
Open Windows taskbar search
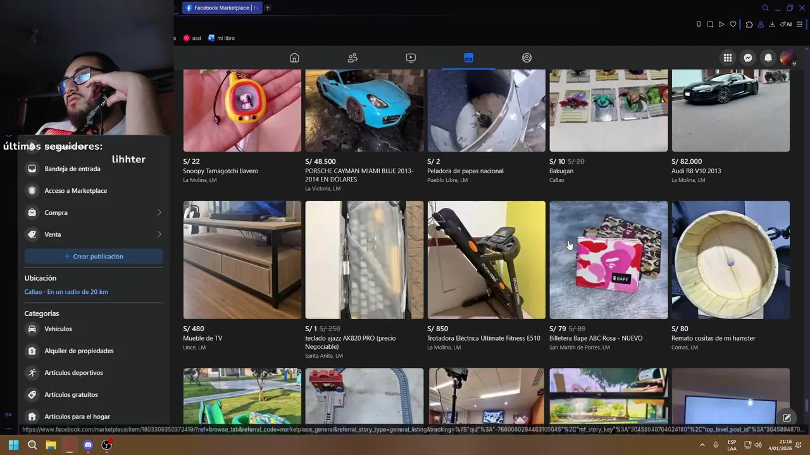pyautogui.click(x=32, y=445)
